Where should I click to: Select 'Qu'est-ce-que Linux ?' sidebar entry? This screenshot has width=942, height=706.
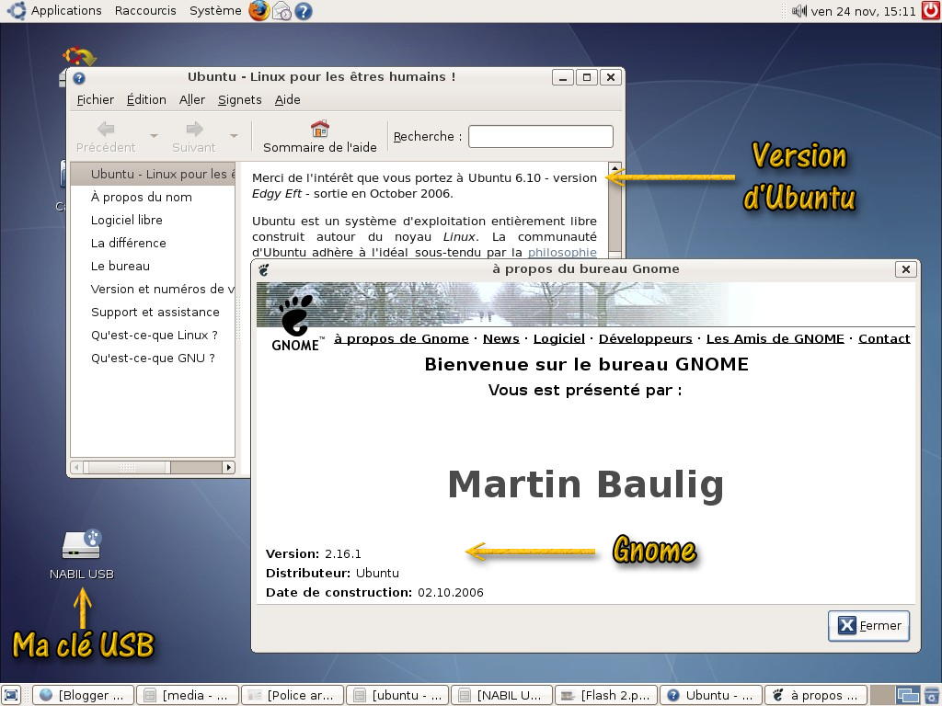click(x=153, y=335)
